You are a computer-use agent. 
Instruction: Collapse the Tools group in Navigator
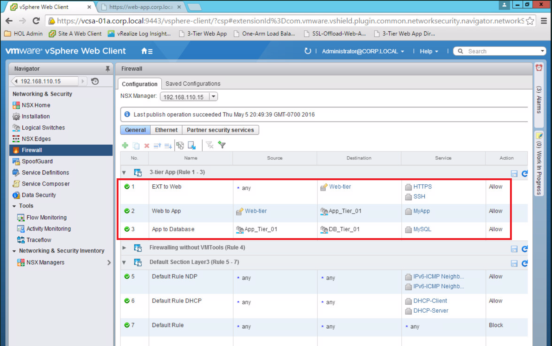pos(14,206)
